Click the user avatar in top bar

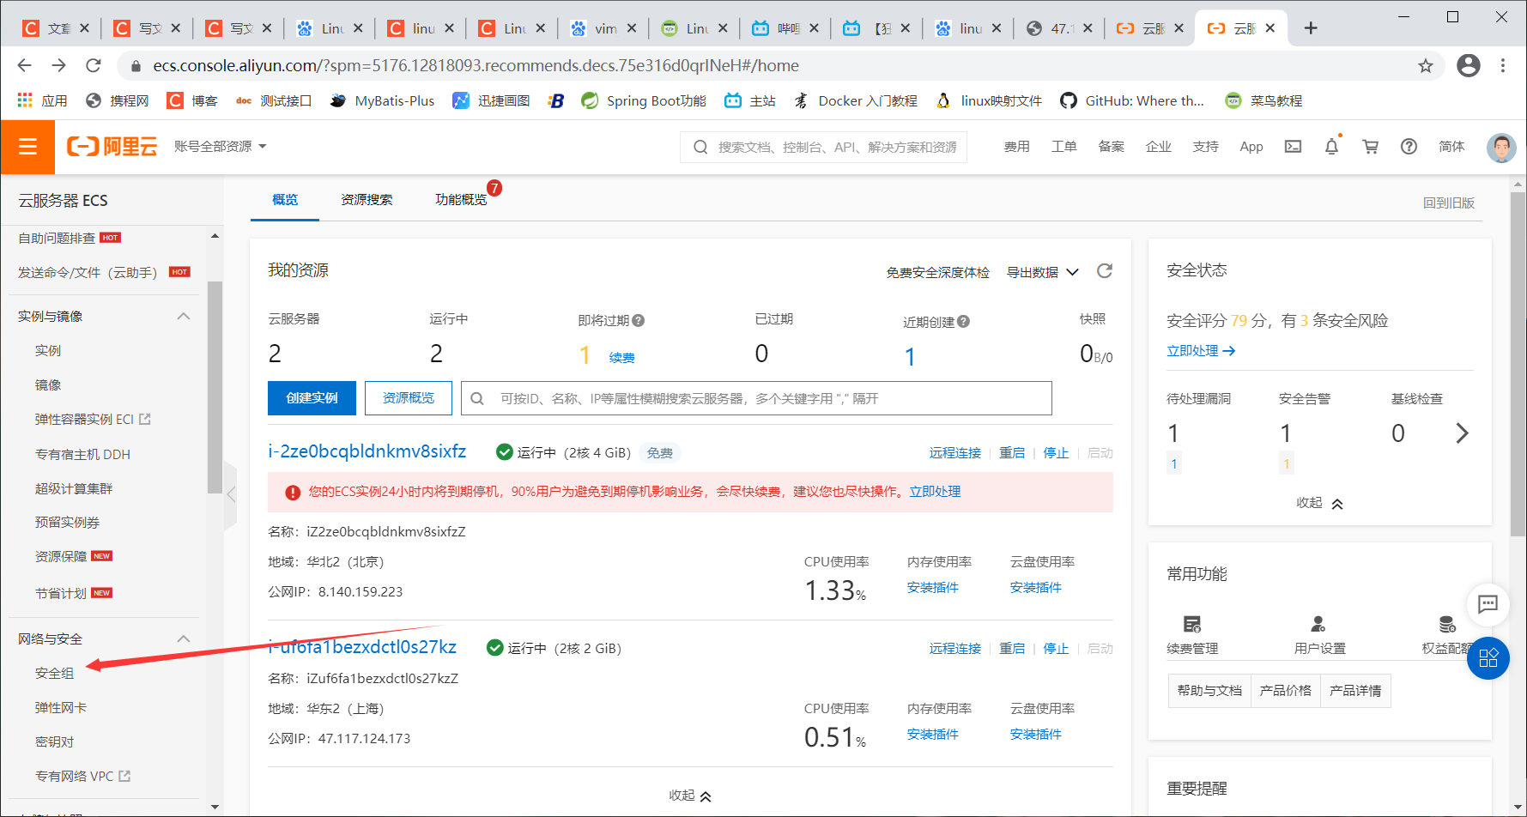(x=1501, y=147)
